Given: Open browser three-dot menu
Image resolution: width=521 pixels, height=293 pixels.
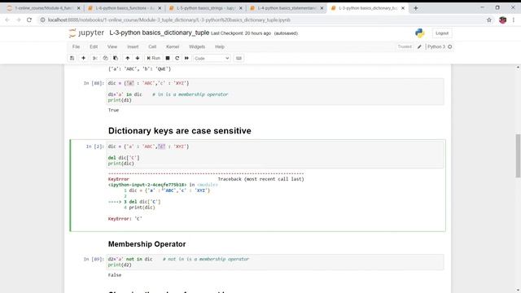Looking at the screenshot, I should 514,20.
